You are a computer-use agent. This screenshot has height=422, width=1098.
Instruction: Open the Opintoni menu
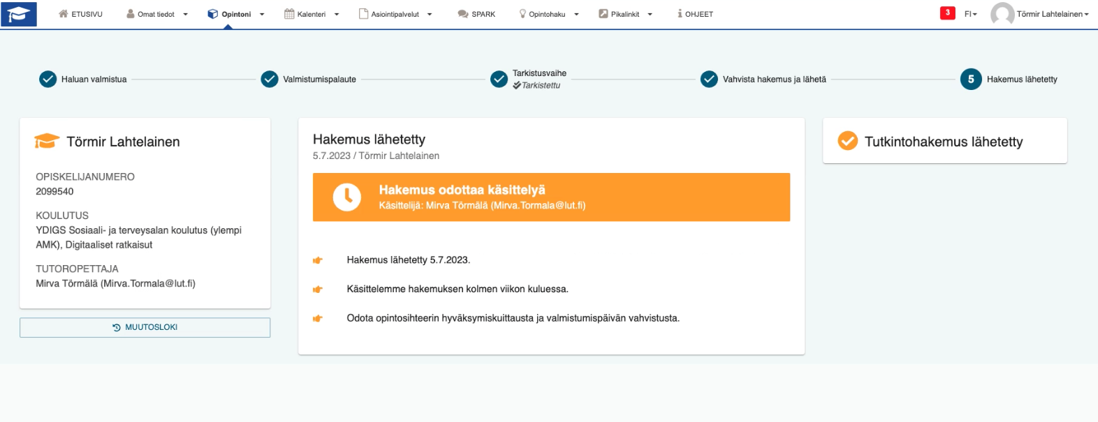[x=236, y=14]
